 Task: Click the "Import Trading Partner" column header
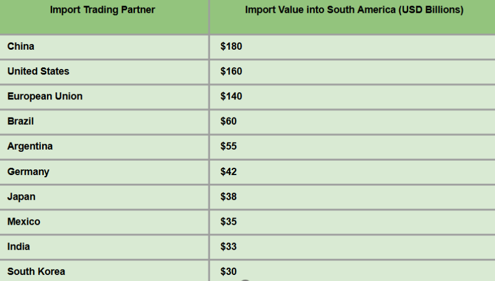[102, 10]
